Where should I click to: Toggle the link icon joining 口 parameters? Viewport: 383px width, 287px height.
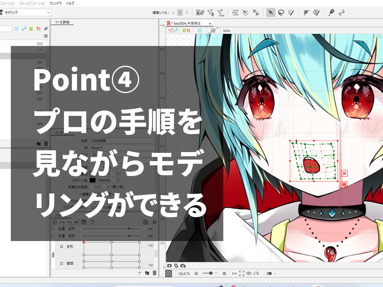point(53,255)
